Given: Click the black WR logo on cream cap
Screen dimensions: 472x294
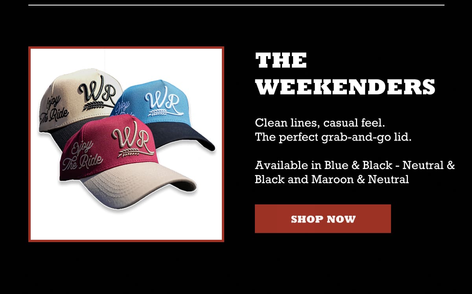Looking at the screenshot, I should [97, 90].
